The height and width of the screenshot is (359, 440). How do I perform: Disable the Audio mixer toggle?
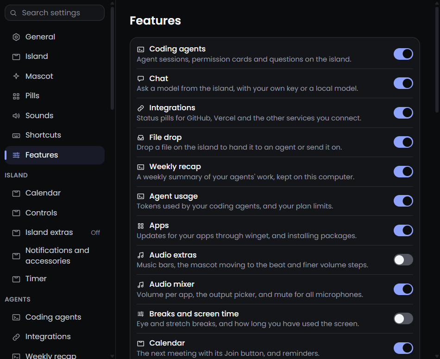pos(403,289)
